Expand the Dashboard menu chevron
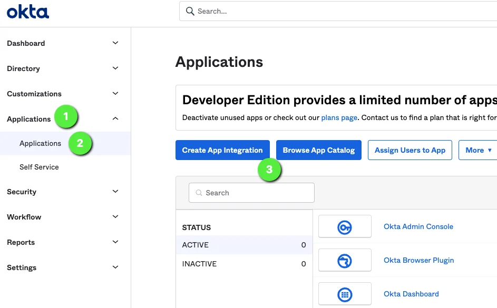 tap(115, 43)
